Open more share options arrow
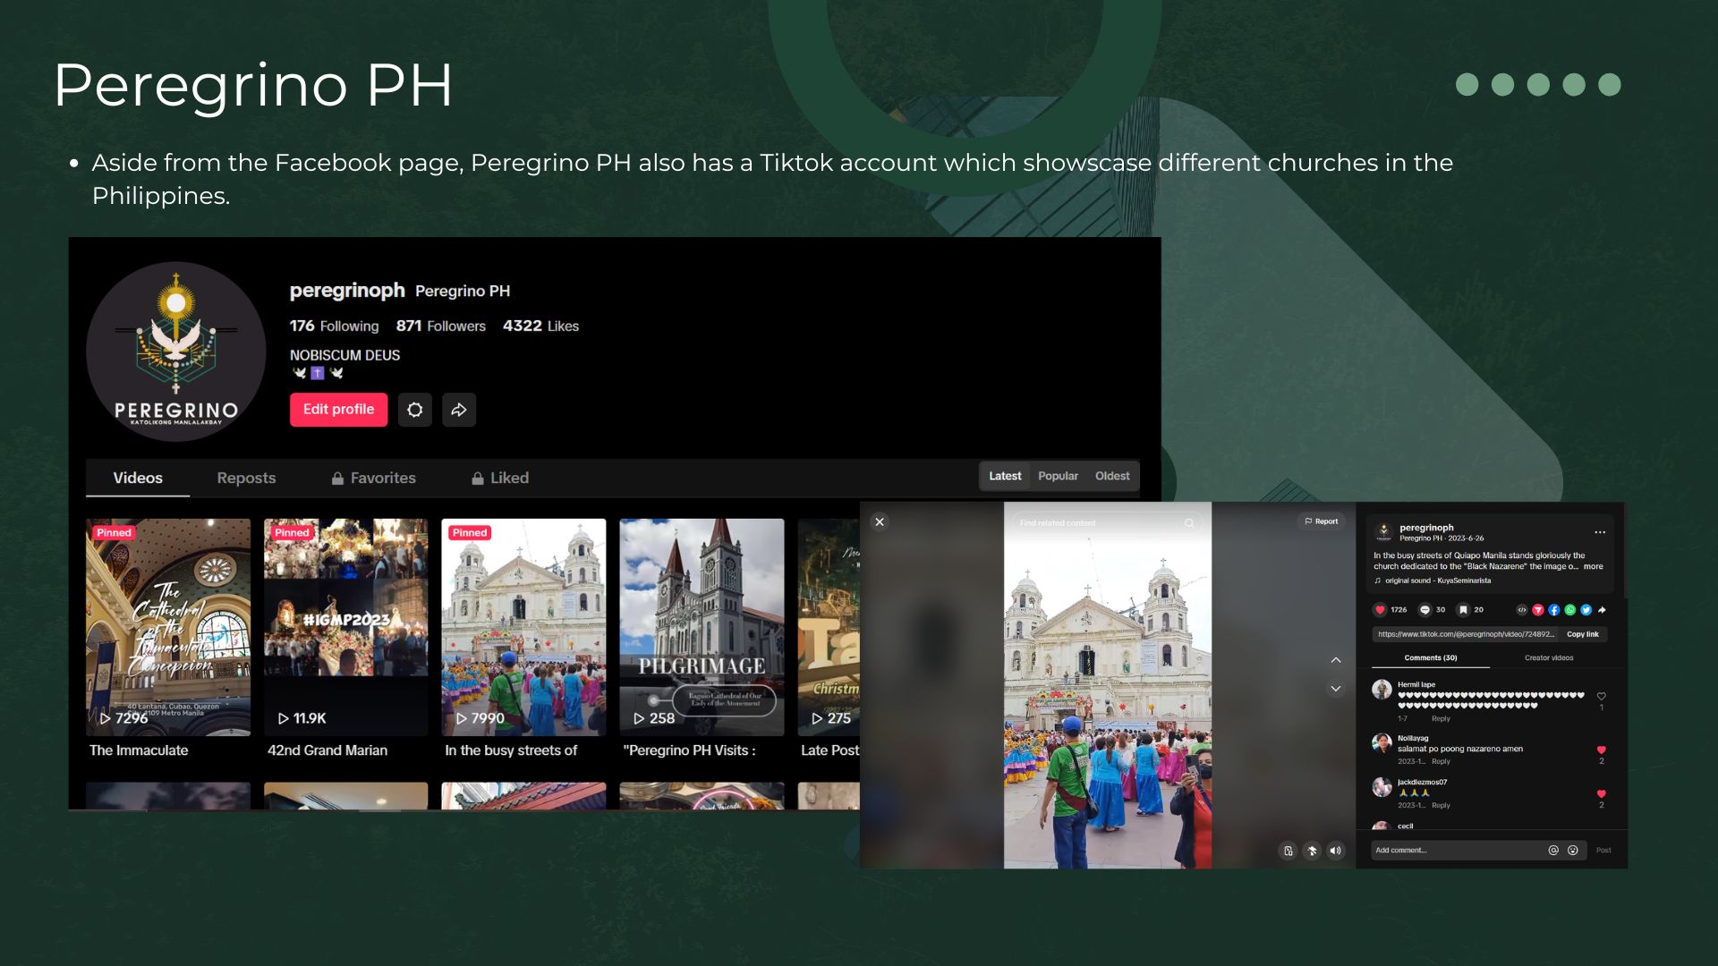Image resolution: width=1718 pixels, height=966 pixels. click(1603, 610)
